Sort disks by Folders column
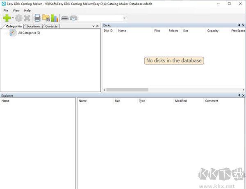The image size is (246, 189). click(x=173, y=31)
